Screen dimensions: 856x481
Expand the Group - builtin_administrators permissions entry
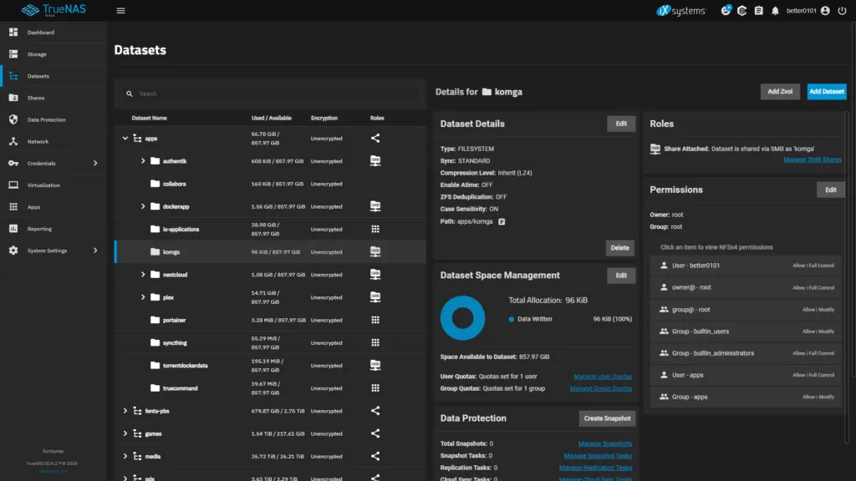[745, 352]
